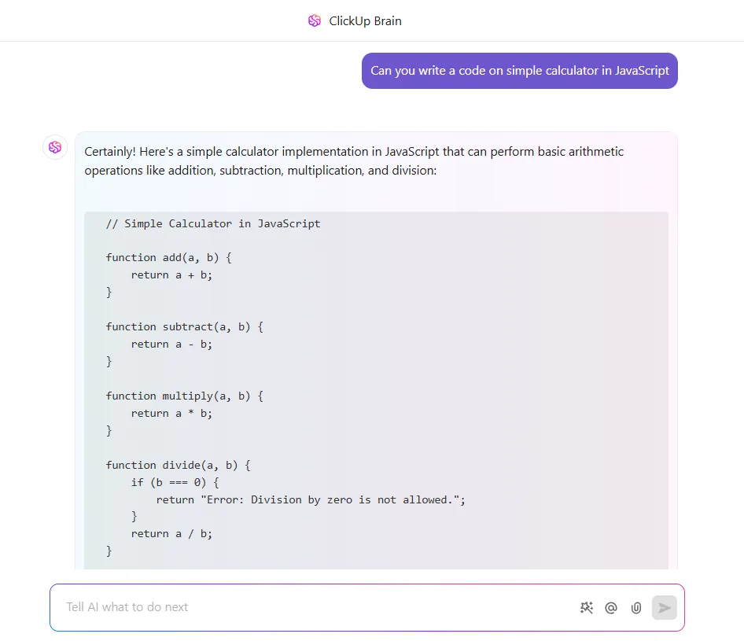Click the AI avatar icon beside the response
This screenshot has height=641, width=744.
click(x=55, y=147)
